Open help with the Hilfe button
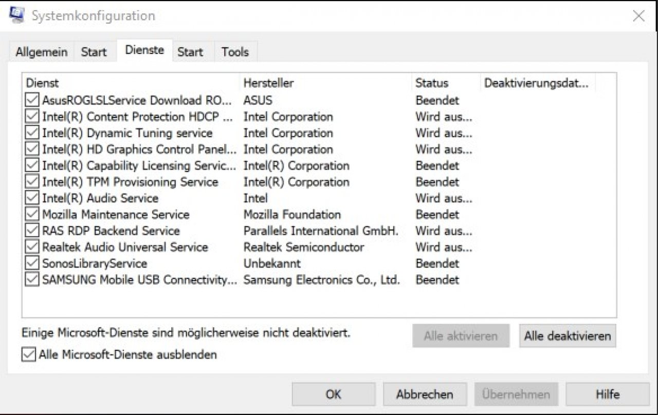Viewport: 658px width, 415px height. pos(607,394)
